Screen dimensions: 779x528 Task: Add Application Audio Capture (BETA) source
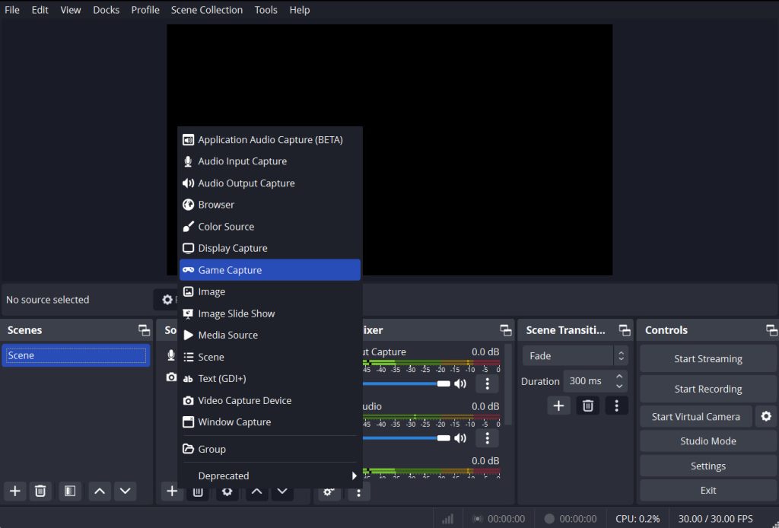click(270, 140)
